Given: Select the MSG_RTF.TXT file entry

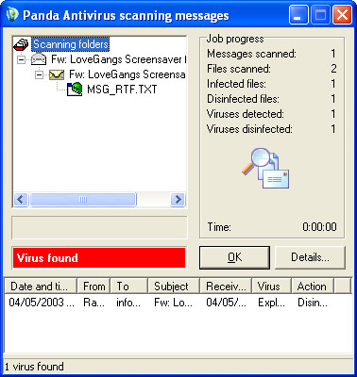Looking at the screenshot, I should click(x=122, y=90).
